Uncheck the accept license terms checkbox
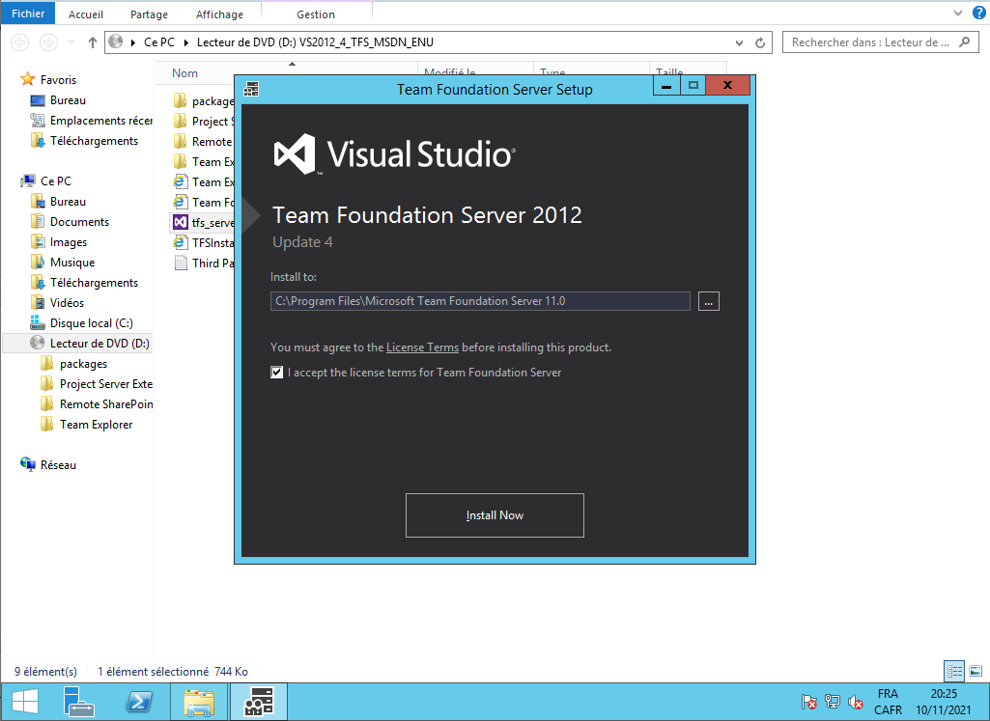This screenshot has width=990, height=721. pyautogui.click(x=277, y=373)
